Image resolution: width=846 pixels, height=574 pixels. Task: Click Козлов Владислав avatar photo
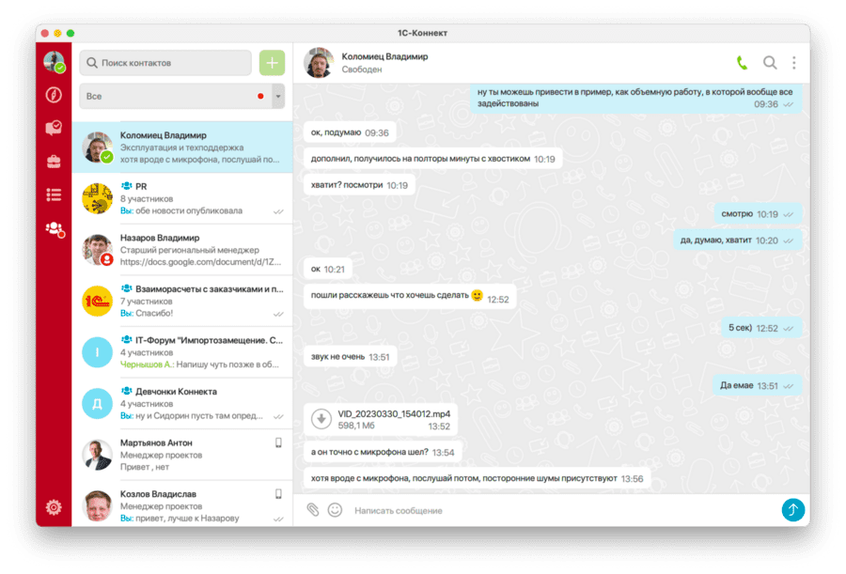point(97,506)
